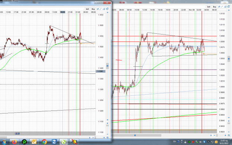Click minus zoom icon on left chart time axis

pyautogui.click(x=93, y=138)
